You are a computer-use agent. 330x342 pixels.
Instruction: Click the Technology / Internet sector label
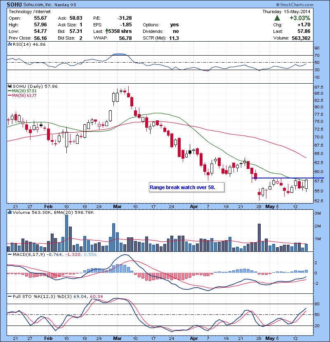click(26, 12)
